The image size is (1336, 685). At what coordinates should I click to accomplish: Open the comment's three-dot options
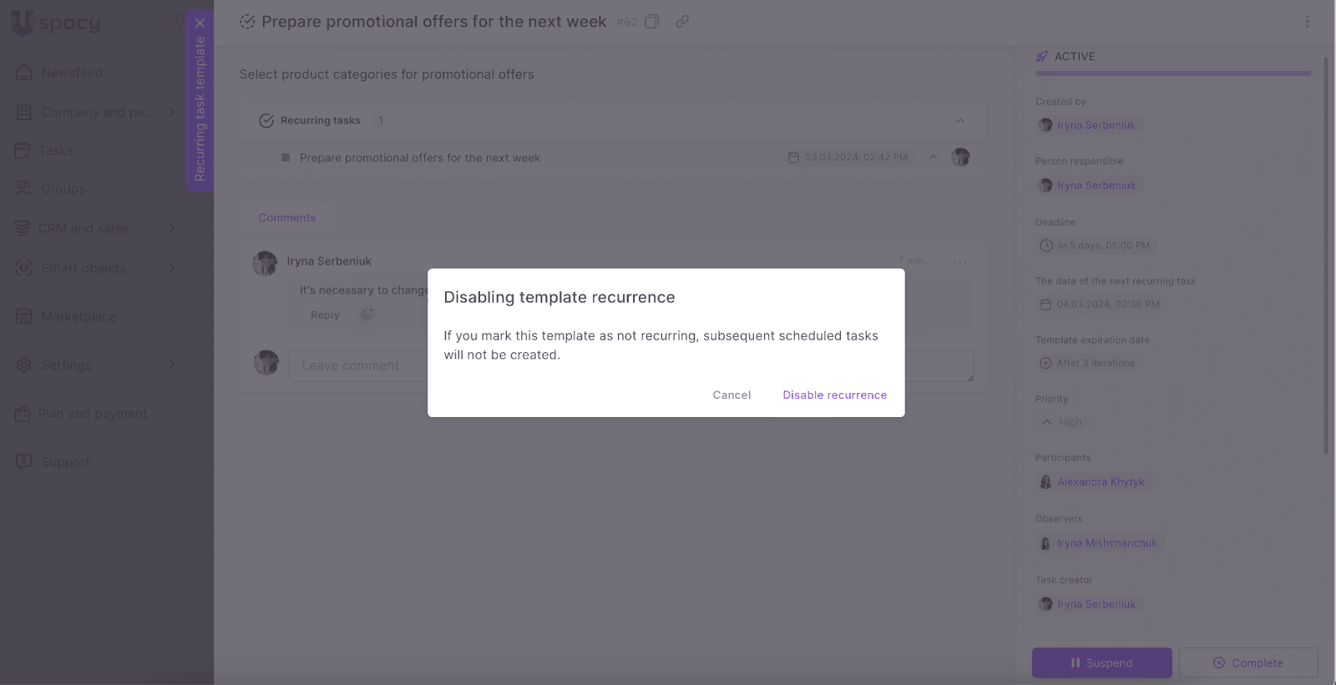click(959, 262)
